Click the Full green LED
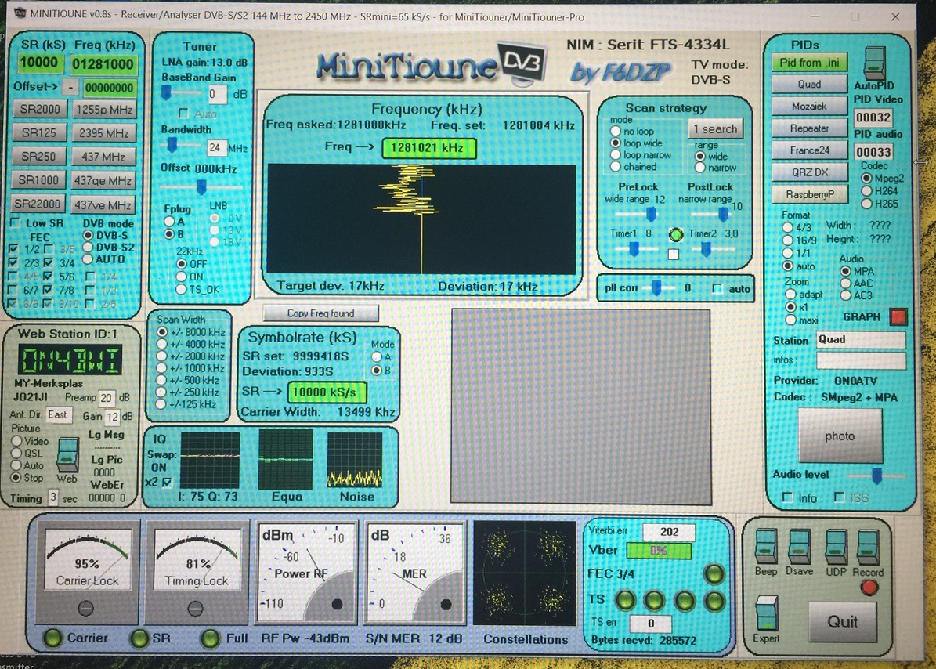 click(x=210, y=638)
